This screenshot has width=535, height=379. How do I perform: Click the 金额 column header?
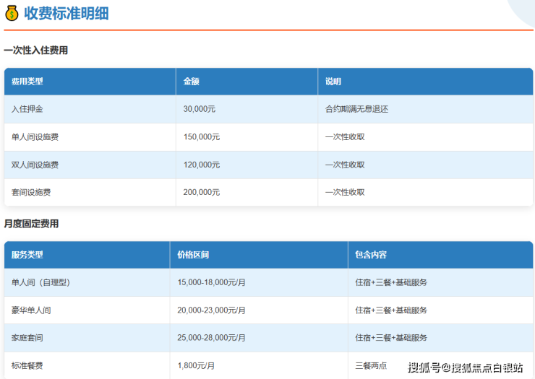tap(192, 82)
